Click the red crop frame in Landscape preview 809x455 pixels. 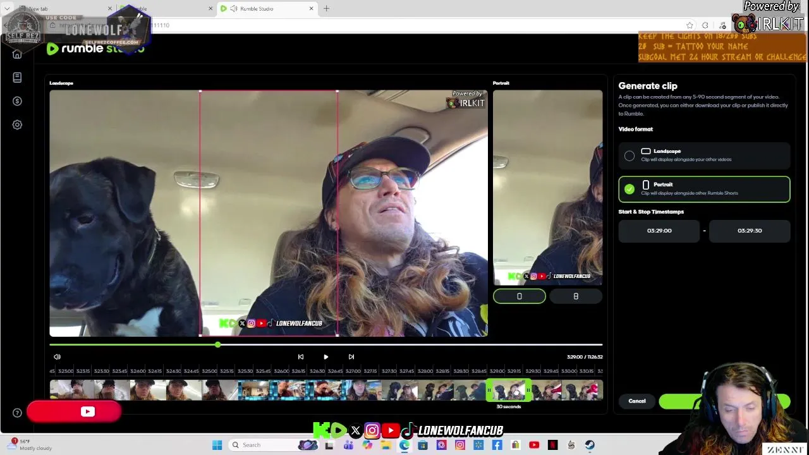tap(269, 213)
